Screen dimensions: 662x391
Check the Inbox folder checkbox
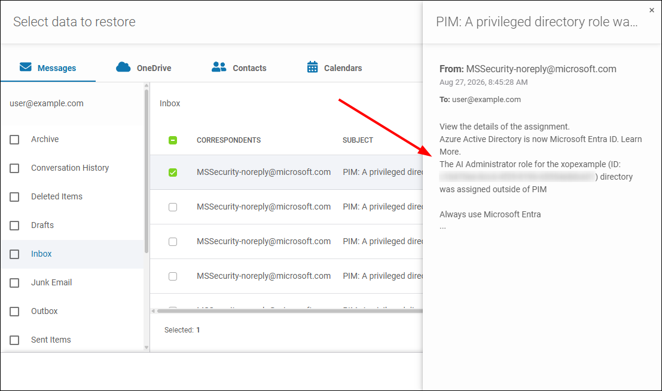[14, 254]
